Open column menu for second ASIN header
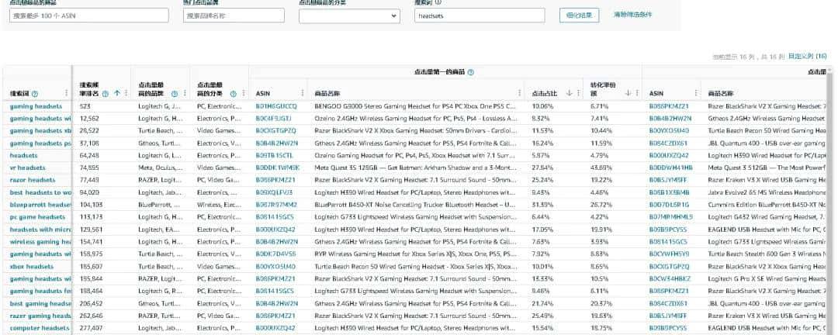The width and height of the screenshot is (838, 335). point(696,93)
